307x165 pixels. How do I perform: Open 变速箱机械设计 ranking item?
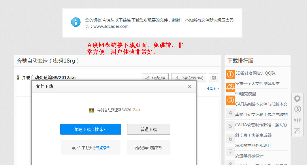point(249,156)
